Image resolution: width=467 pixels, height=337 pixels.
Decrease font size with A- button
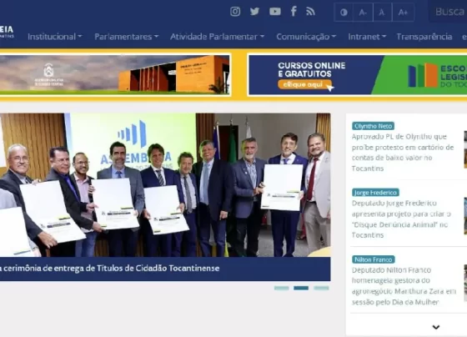pos(363,13)
